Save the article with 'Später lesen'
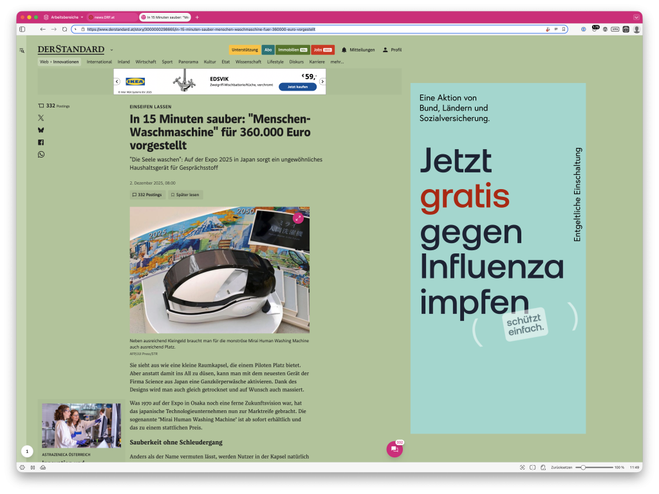The height and width of the screenshot is (494, 659). [x=185, y=194]
